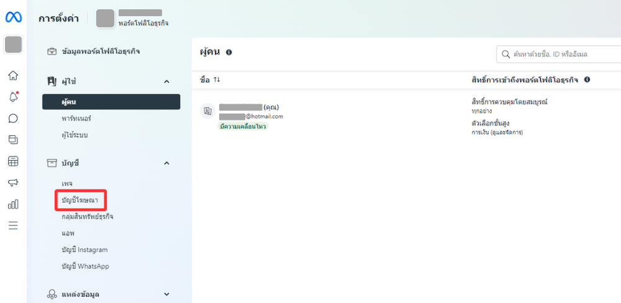Open บัญชี Instagram in the sidebar
621x303 pixels.
pos(84,250)
